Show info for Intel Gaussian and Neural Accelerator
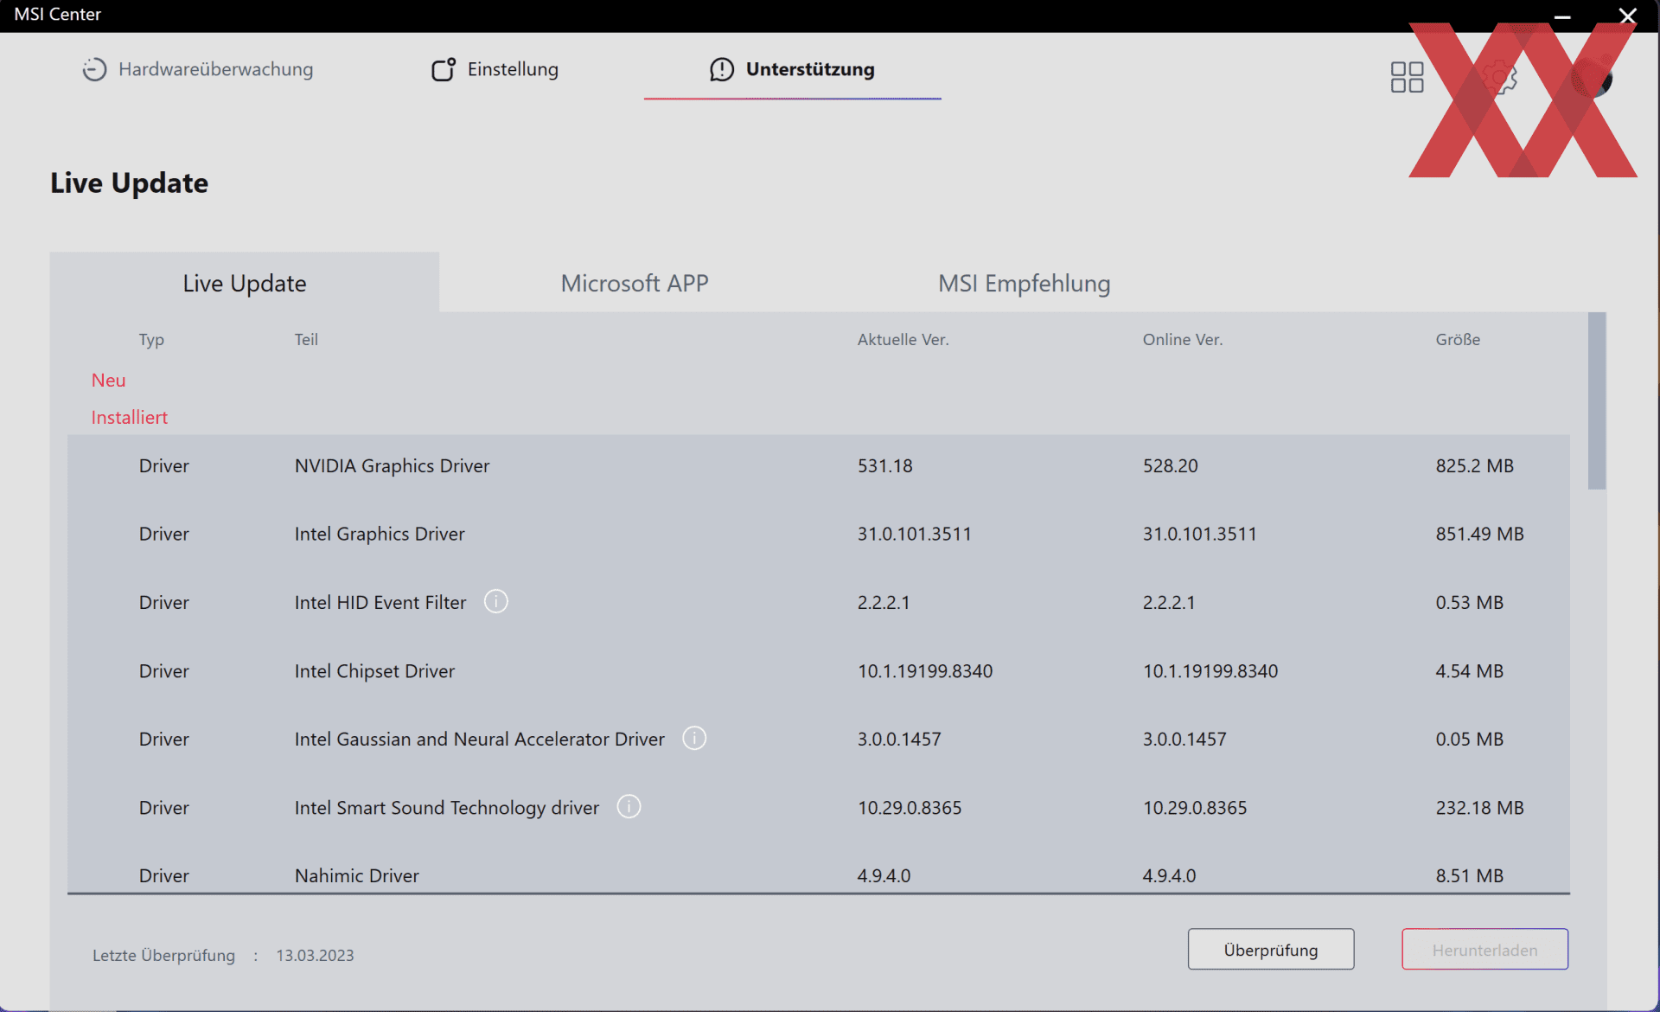This screenshot has height=1012, width=1660. (x=694, y=738)
